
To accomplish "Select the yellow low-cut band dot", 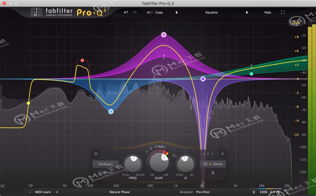I will [x=28, y=103].
